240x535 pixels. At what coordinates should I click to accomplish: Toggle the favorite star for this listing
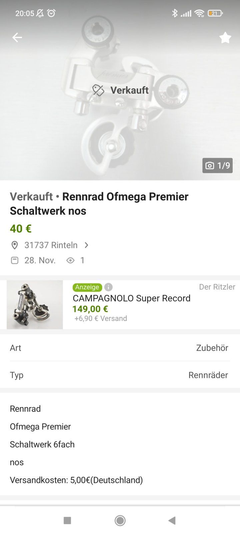[x=225, y=38]
